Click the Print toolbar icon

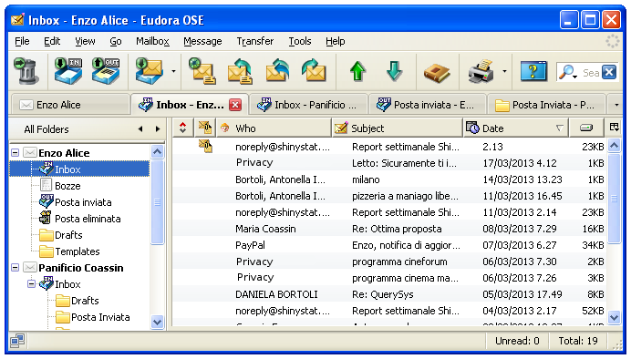[481, 71]
